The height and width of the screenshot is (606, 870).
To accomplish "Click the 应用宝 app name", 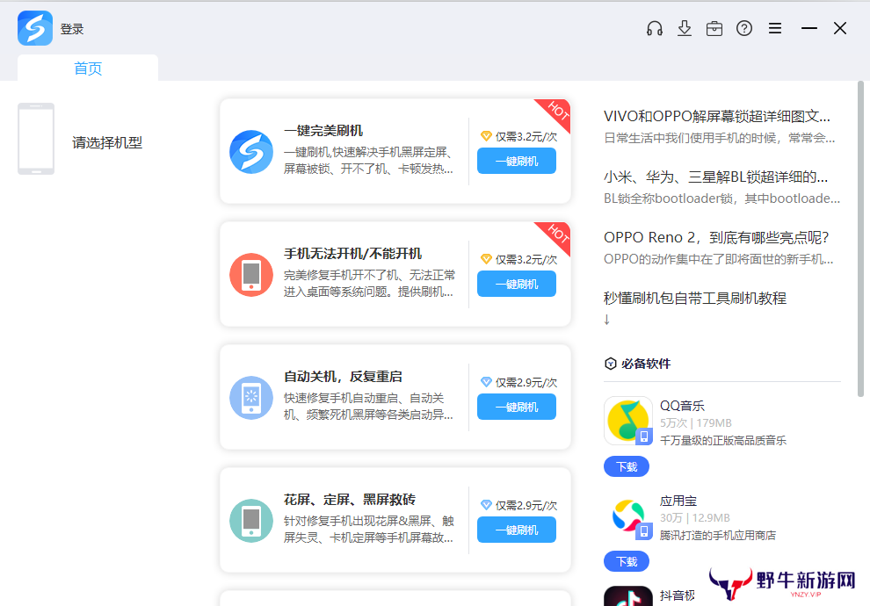I will click(x=678, y=501).
